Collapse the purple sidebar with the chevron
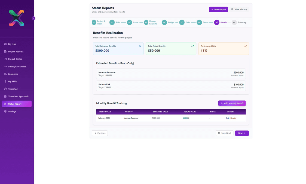 coord(33,18)
